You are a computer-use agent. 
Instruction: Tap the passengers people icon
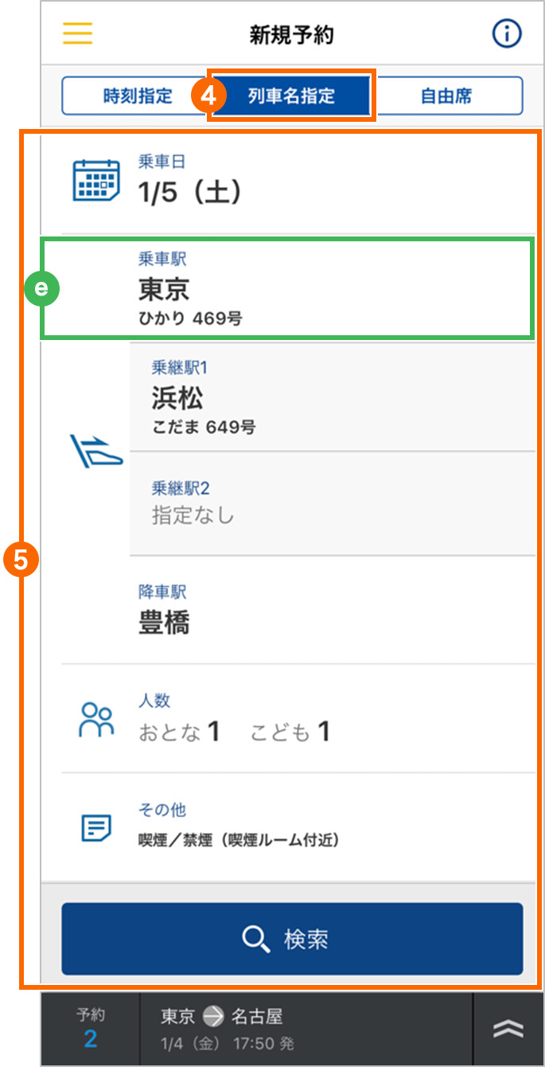click(97, 720)
